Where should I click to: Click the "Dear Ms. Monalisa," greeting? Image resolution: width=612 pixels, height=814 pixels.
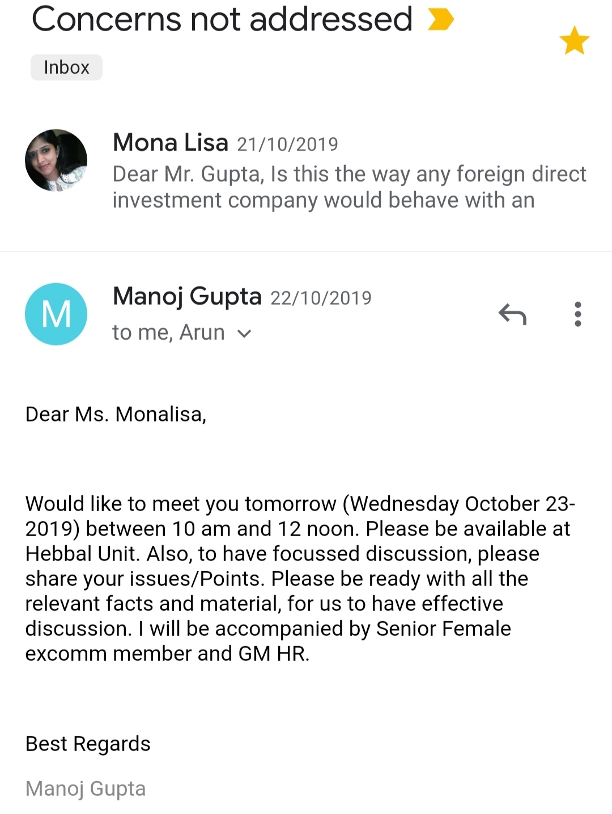116,415
